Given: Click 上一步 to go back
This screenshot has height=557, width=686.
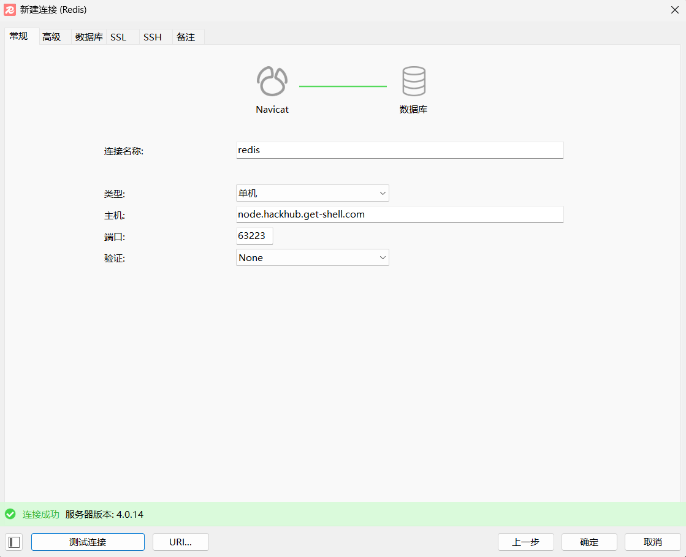Looking at the screenshot, I should pos(525,542).
